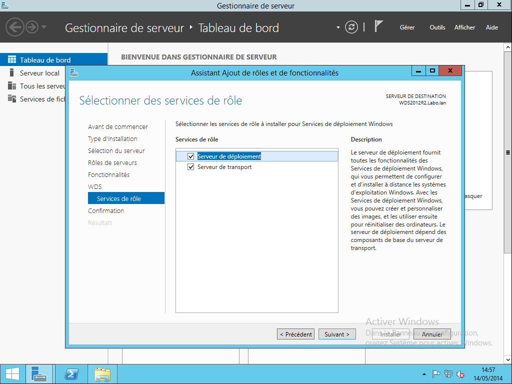Go to Fonctionnalités wizard step
Screen dimensions: 512x384
pyautogui.click(x=108, y=174)
